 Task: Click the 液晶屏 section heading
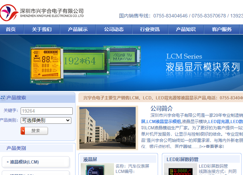pyautogui.click(x=90, y=159)
